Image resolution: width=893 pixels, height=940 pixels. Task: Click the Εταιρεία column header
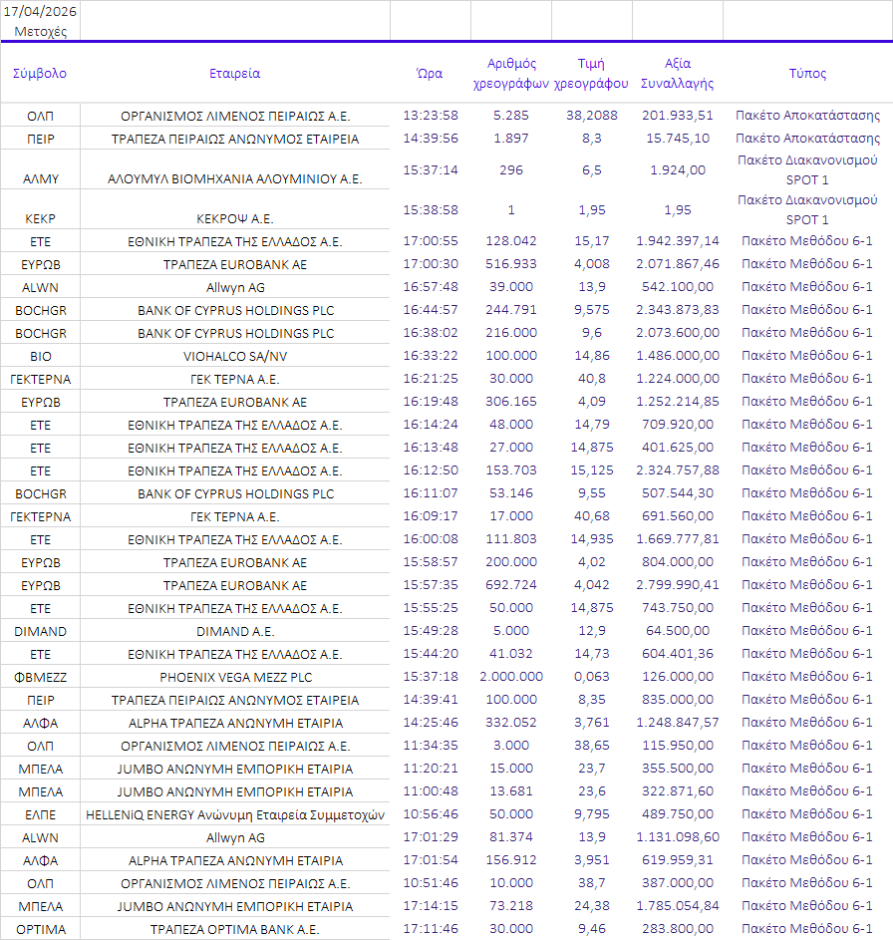click(x=234, y=73)
